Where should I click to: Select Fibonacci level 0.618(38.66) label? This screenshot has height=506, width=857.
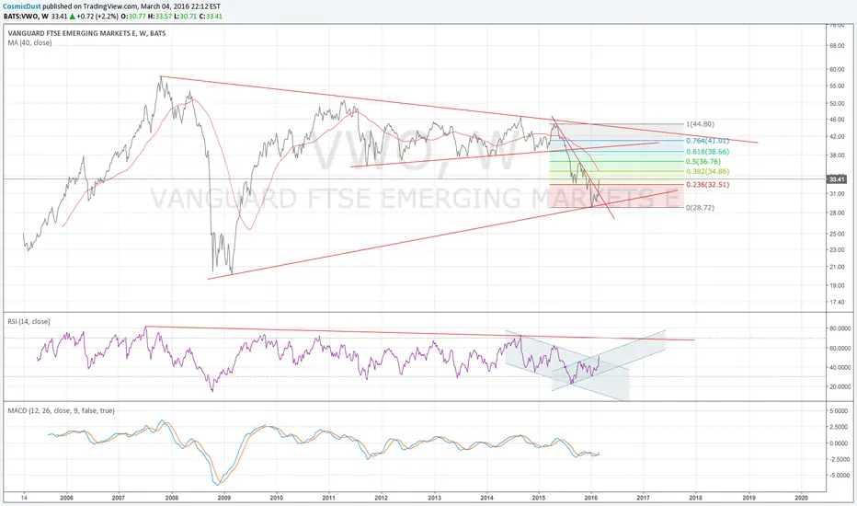[707, 152]
